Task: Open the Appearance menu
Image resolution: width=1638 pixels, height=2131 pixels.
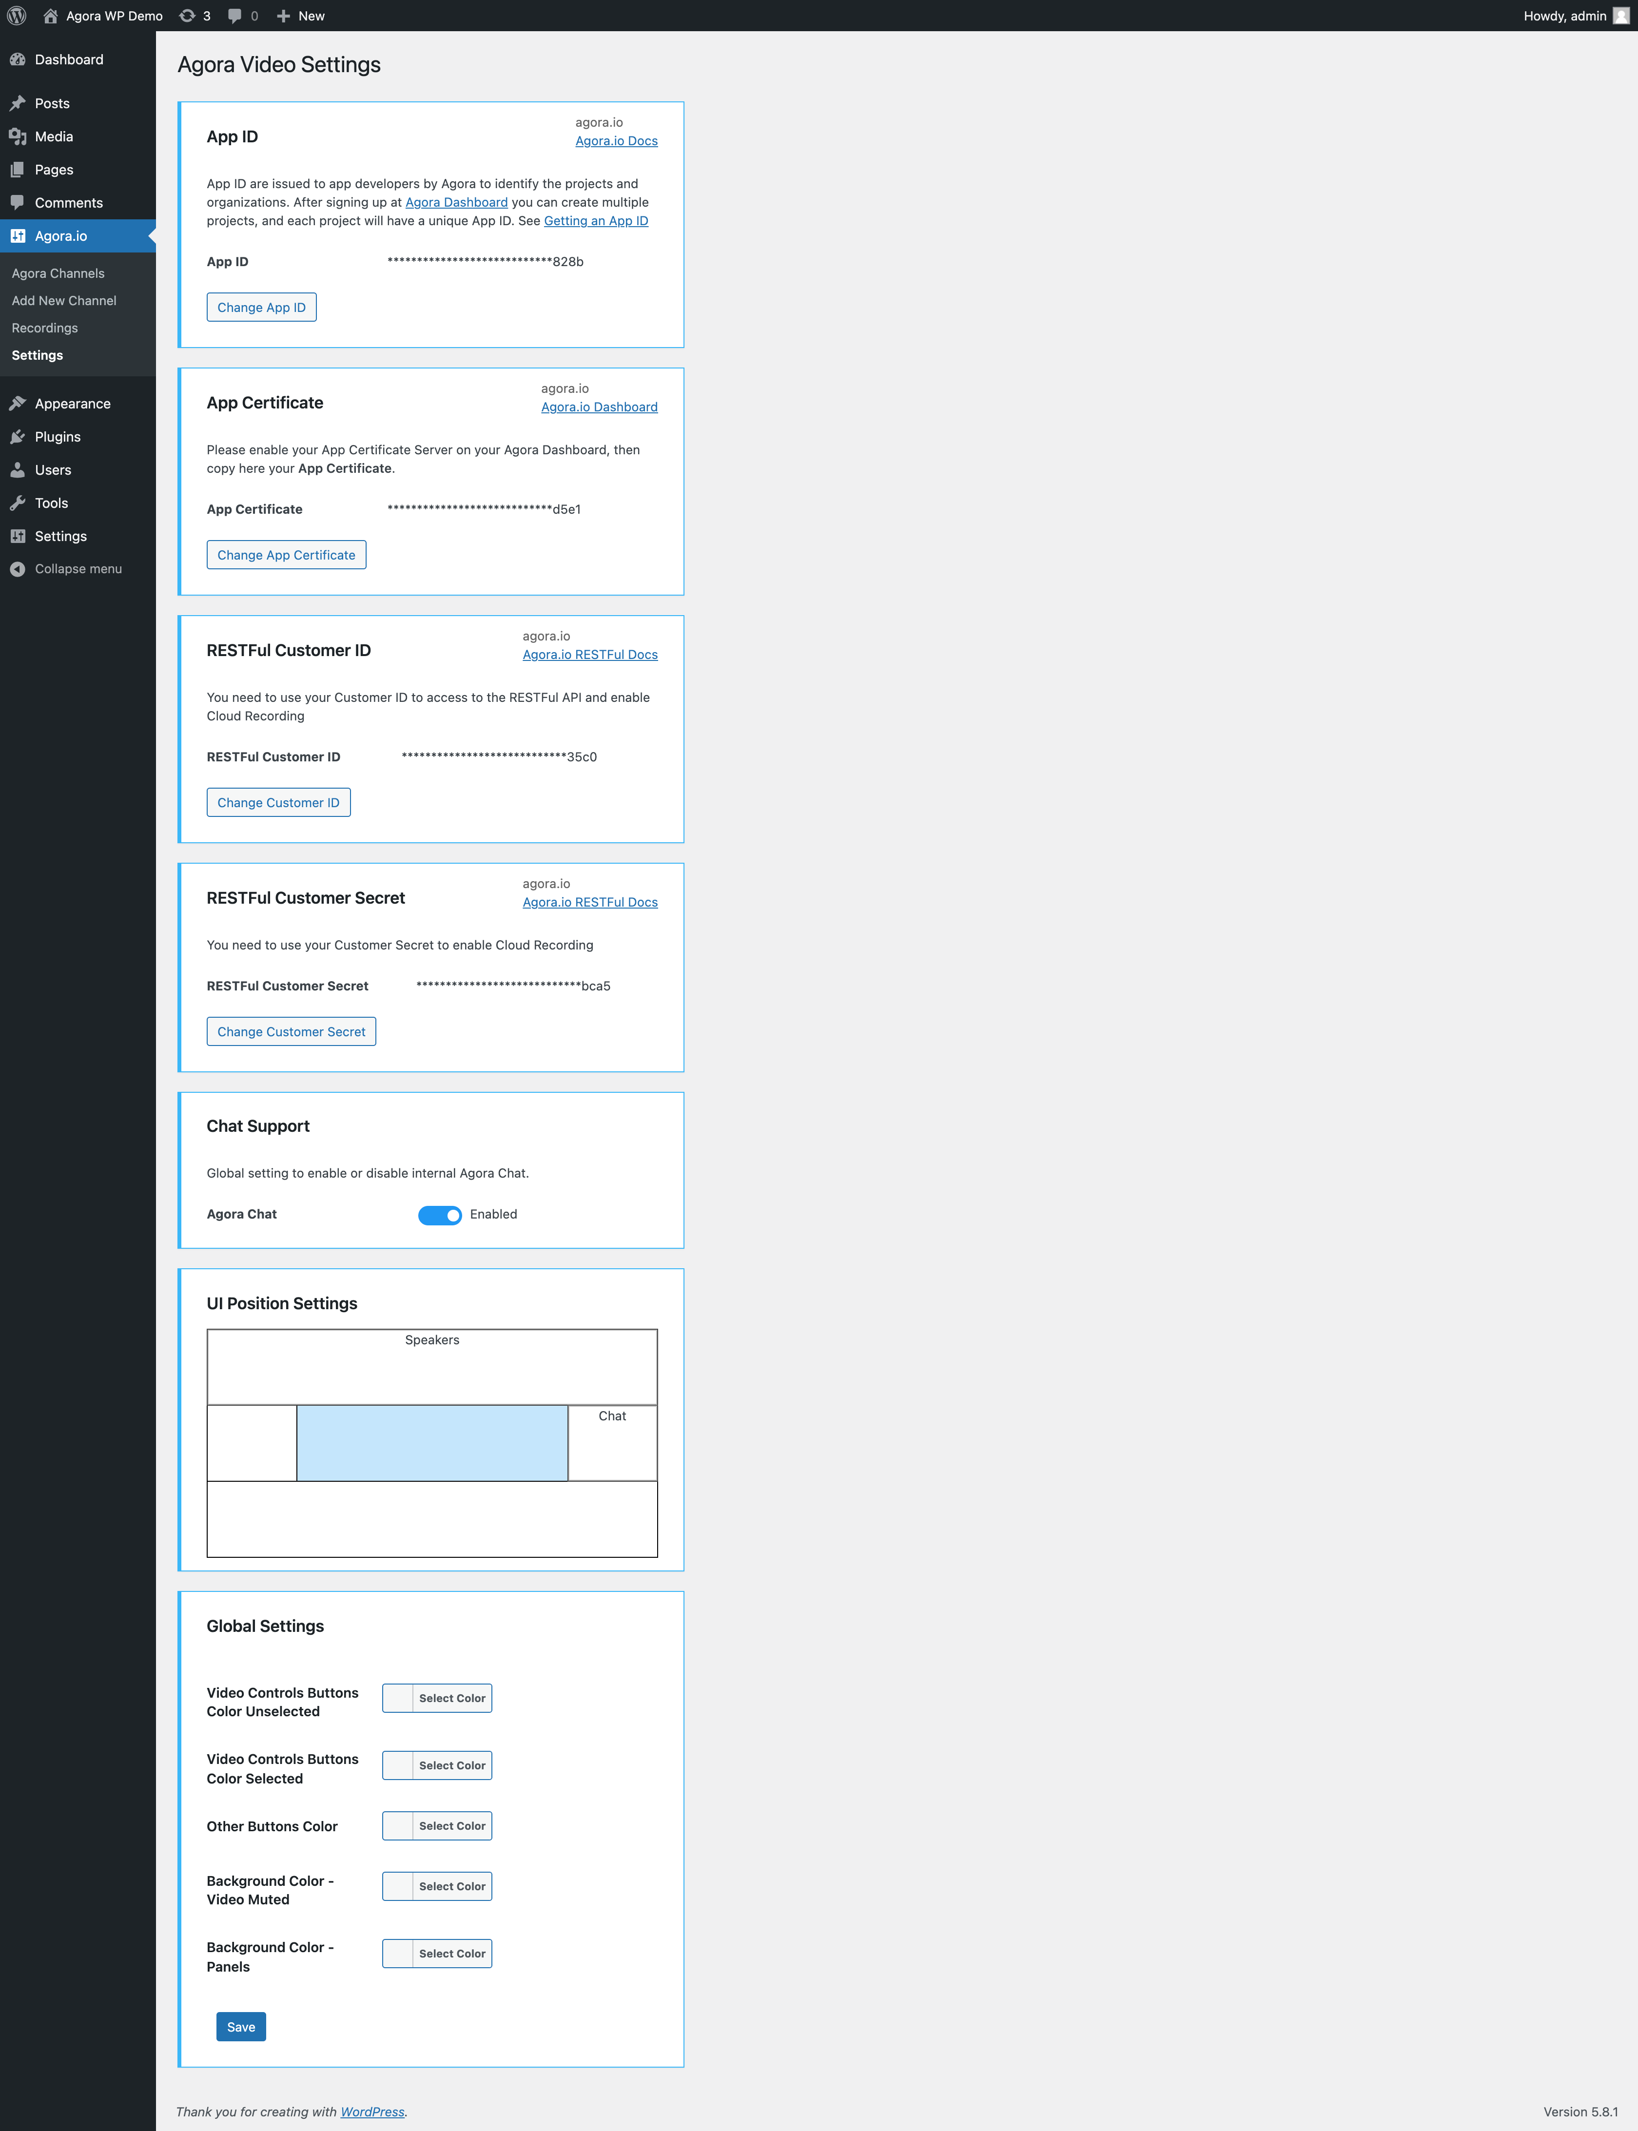Action: tap(78, 404)
